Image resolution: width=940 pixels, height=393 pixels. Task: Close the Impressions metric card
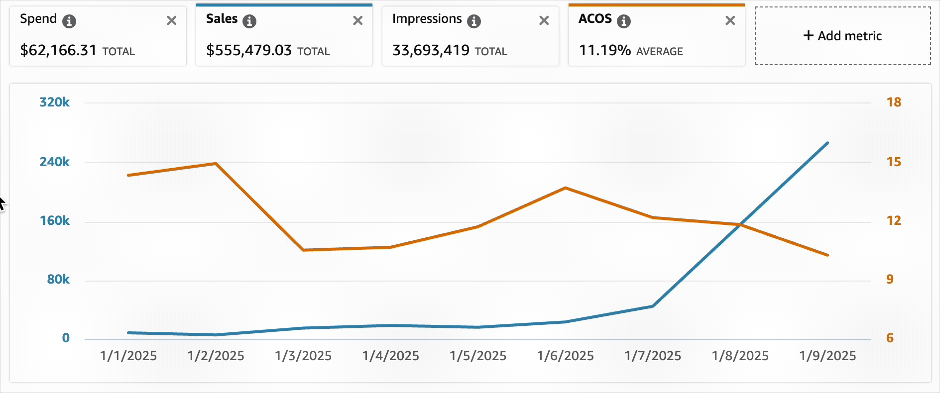point(544,21)
